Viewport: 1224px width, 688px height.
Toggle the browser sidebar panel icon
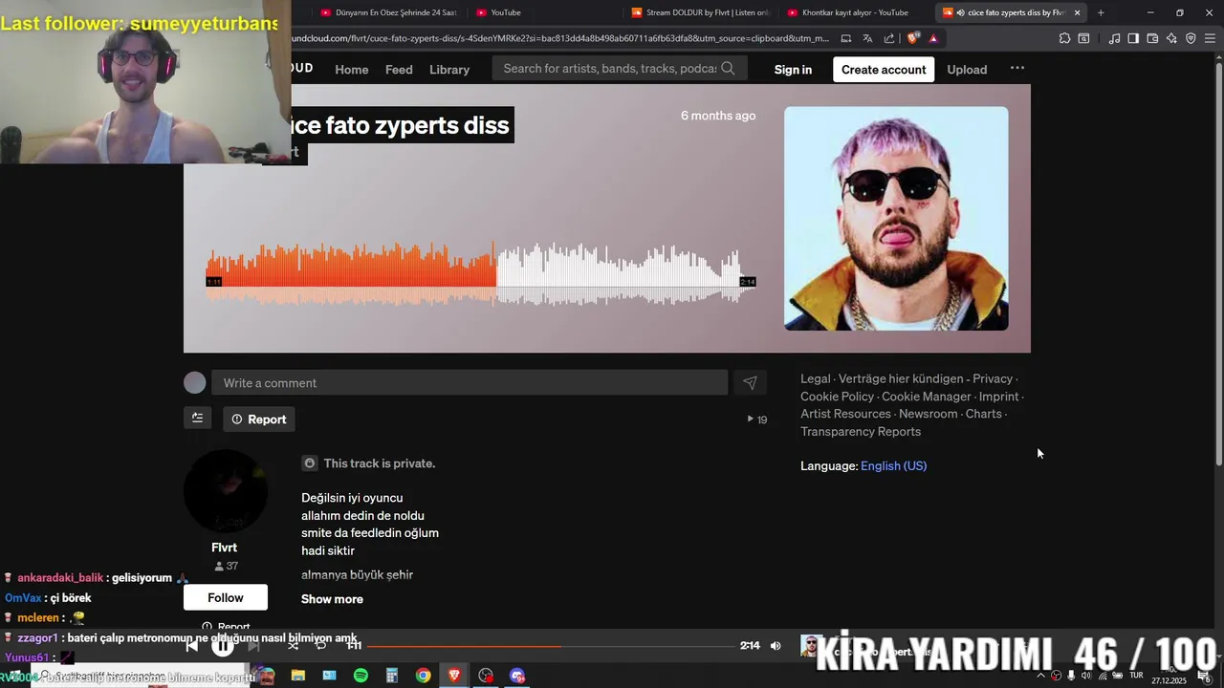pos(1133,38)
